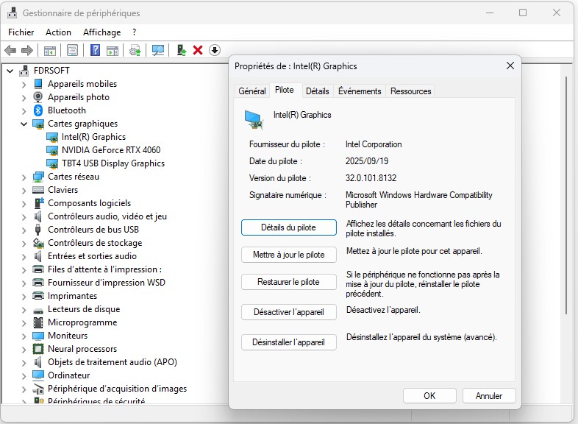
Task: Click the blue Help question mark toolbar icon
Action: pos(95,50)
